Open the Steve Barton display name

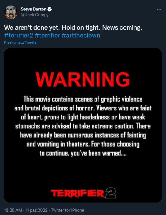pyautogui.click(x=34, y=9)
